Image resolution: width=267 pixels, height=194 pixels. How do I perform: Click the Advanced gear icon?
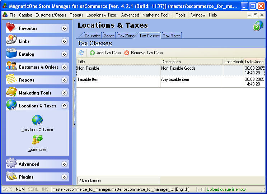(11, 163)
